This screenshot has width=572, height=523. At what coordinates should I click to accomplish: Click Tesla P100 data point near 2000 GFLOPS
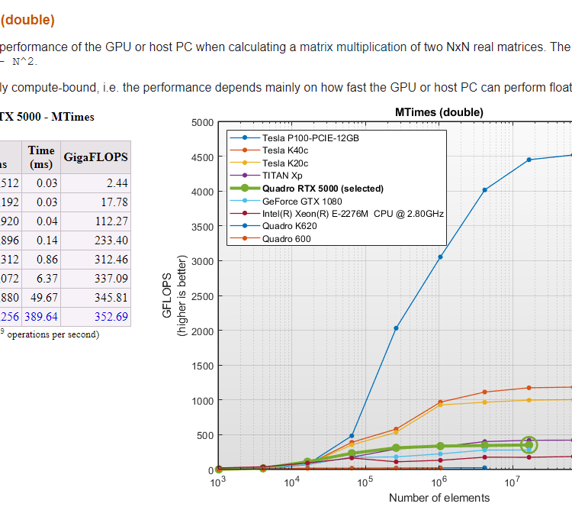pos(396,328)
